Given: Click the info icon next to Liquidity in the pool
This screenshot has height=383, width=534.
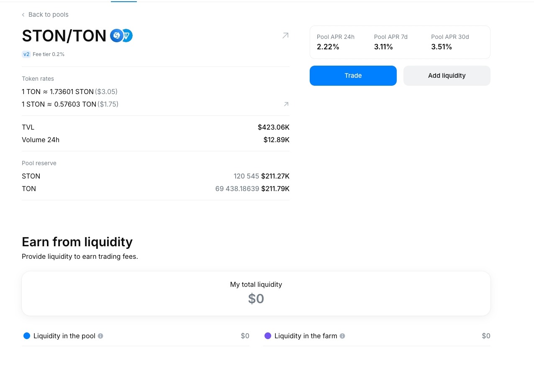Looking at the screenshot, I should pos(100,336).
